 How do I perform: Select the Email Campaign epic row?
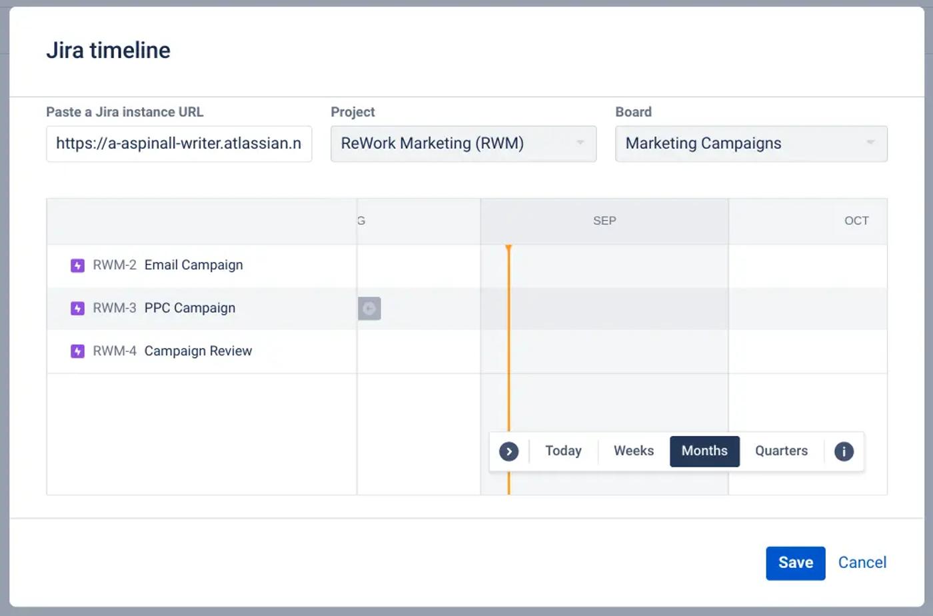click(x=193, y=265)
